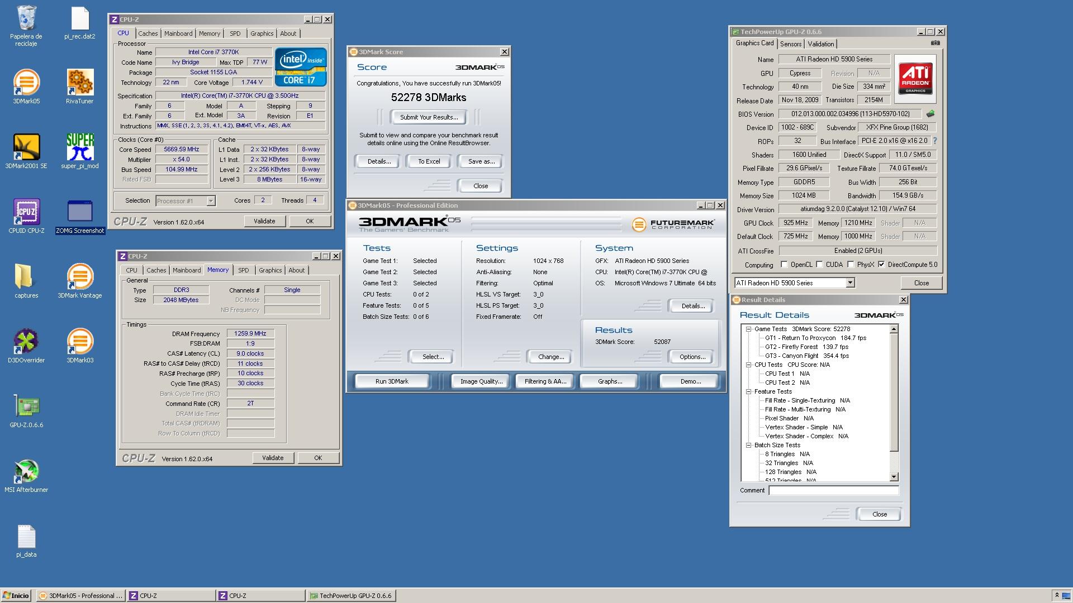Click the To Excel button
The image size is (1073, 603).
click(x=429, y=161)
